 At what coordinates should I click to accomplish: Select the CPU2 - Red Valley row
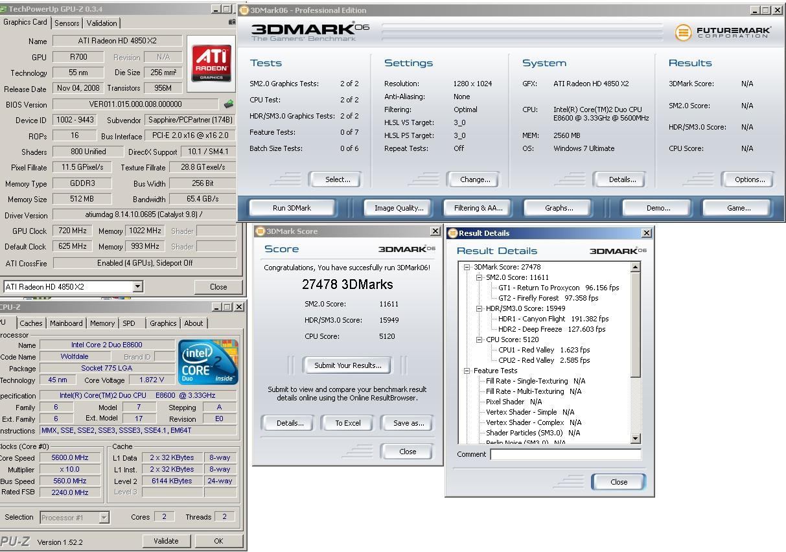click(544, 360)
